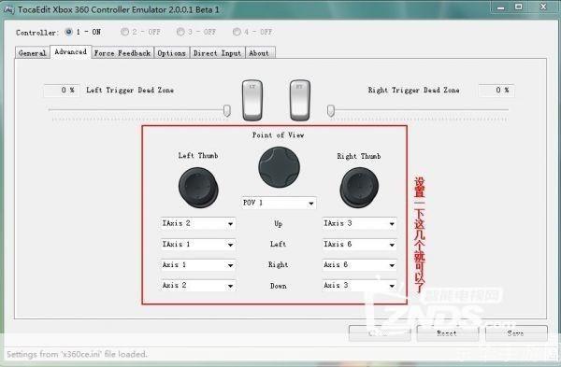Click the TocaEdit app icon in title bar
The width and height of the screenshot is (561, 367).
click(8, 9)
